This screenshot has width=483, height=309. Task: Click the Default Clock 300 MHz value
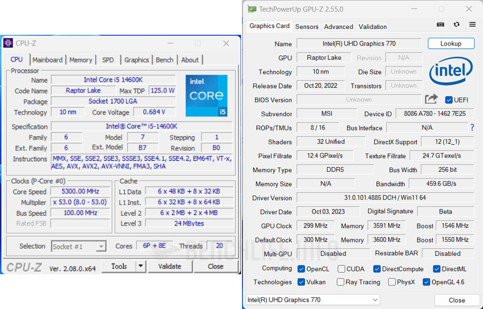[315, 239]
